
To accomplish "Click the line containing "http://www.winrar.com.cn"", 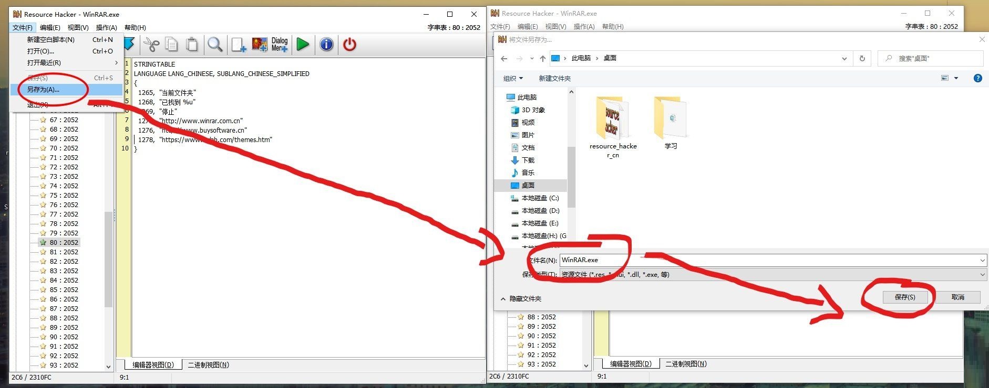I will tap(191, 121).
